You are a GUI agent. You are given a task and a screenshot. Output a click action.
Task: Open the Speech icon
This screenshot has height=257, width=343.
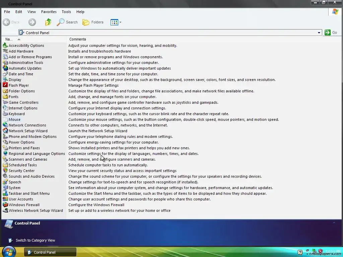pos(5,182)
